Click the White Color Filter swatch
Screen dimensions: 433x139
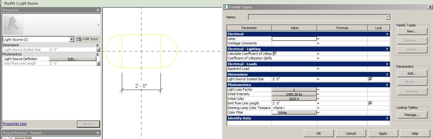pyautogui.click(x=275, y=113)
